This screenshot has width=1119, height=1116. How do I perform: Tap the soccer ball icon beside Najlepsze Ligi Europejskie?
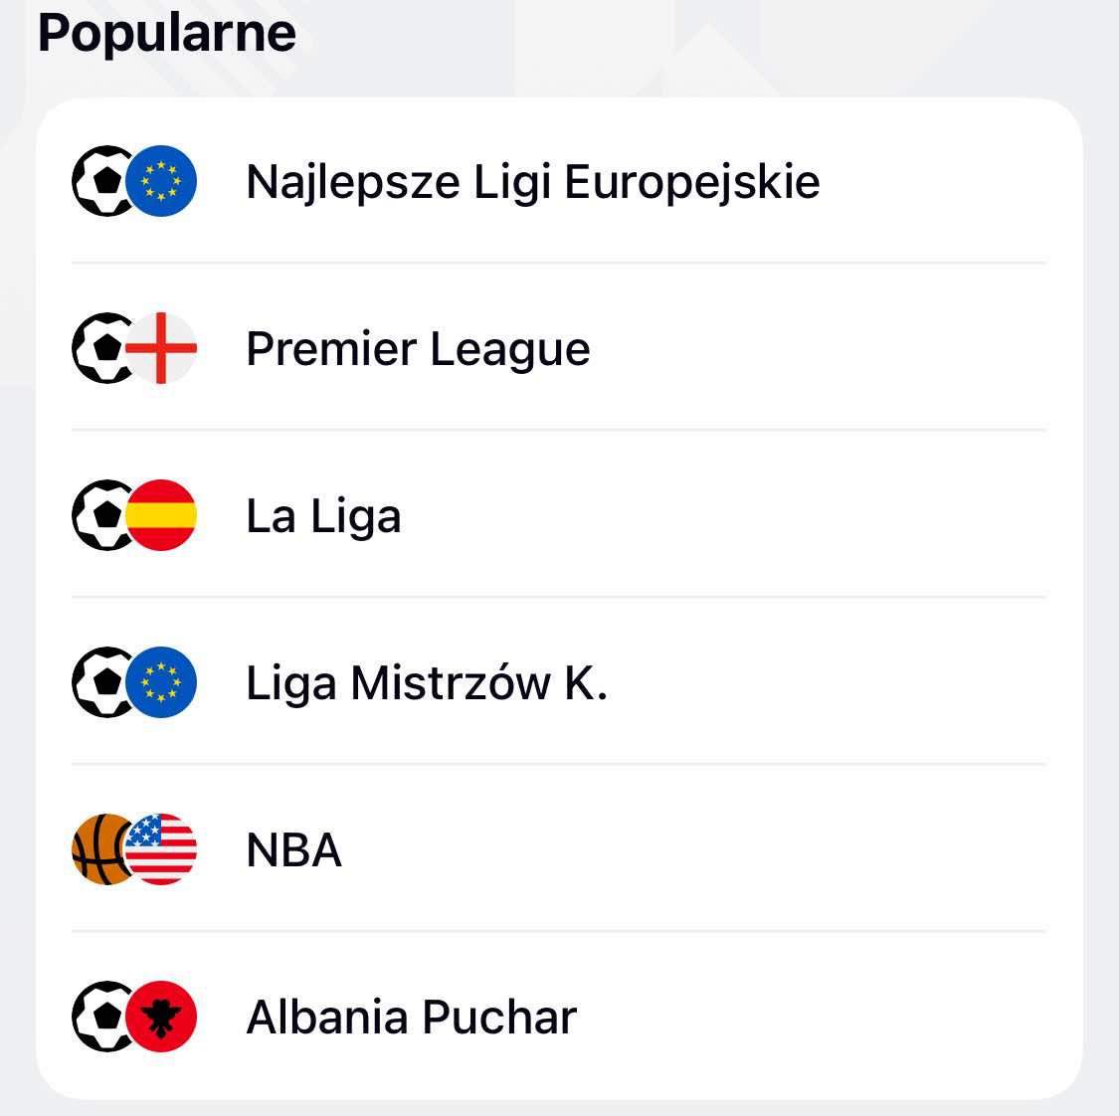[99, 181]
